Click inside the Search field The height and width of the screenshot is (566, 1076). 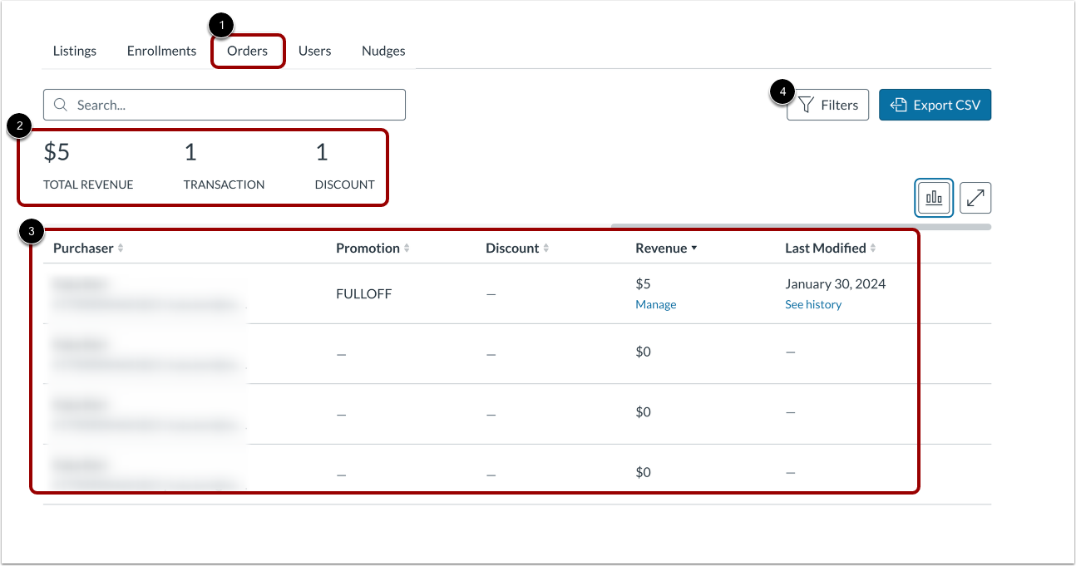pyautogui.click(x=225, y=105)
